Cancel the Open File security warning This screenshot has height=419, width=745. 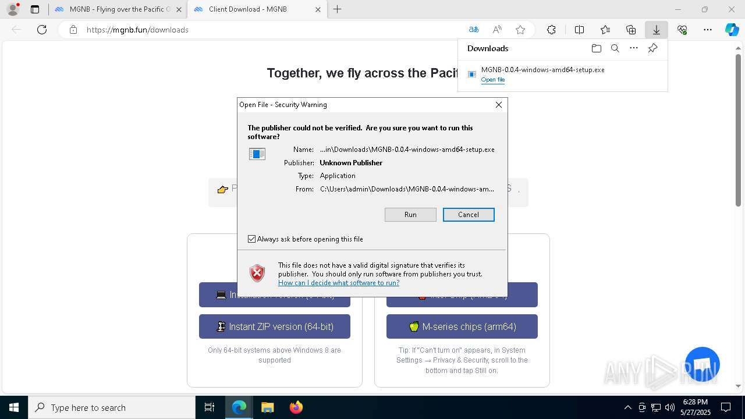[469, 215]
